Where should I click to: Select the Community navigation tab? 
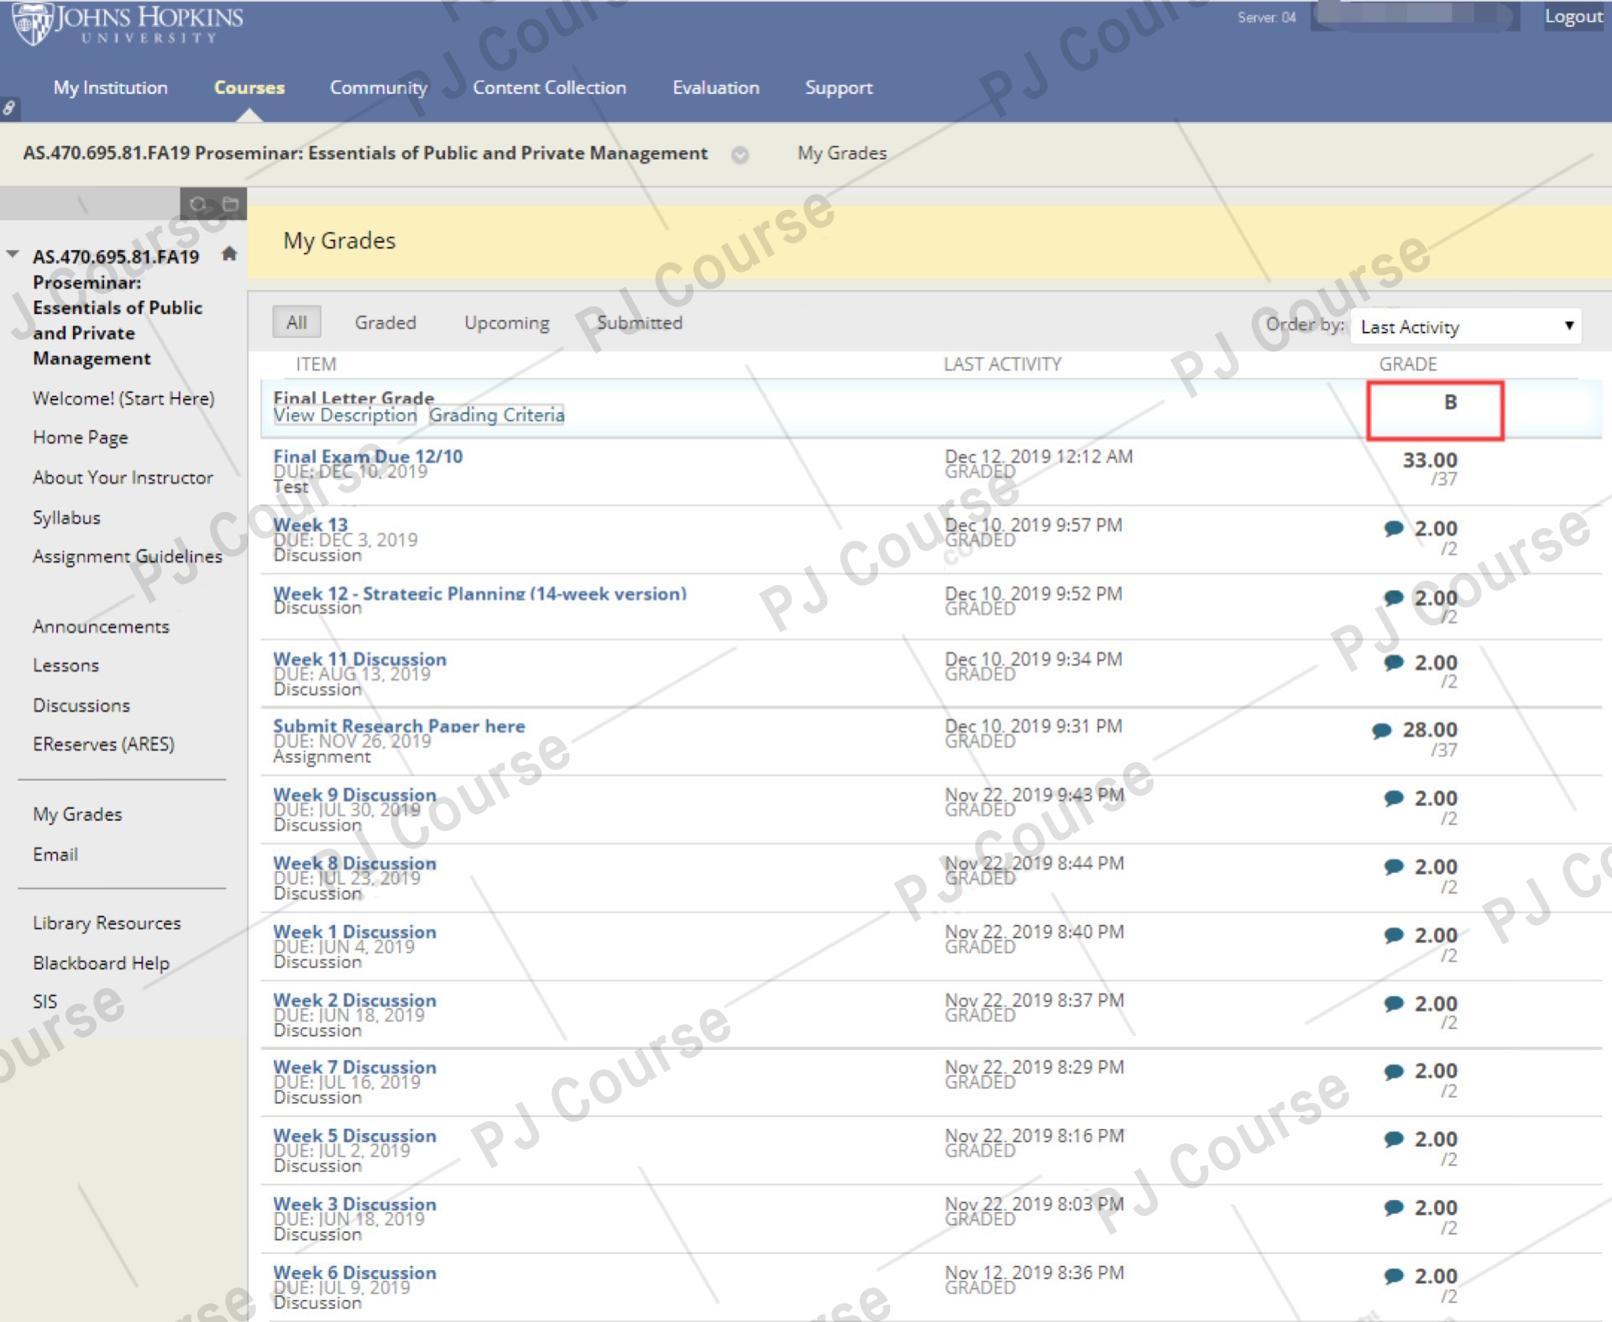click(x=379, y=88)
